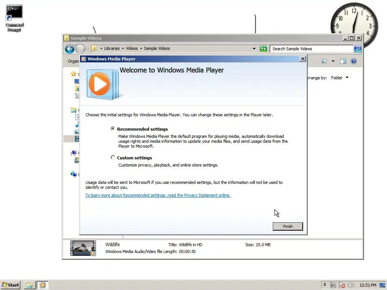Click the '25.0 MB' size value
This screenshot has width=387, height=290.
point(263,245)
